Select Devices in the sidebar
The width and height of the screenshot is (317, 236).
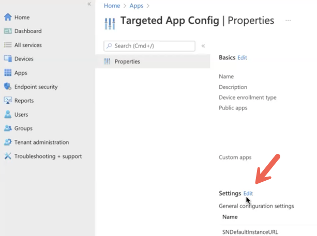tap(24, 59)
